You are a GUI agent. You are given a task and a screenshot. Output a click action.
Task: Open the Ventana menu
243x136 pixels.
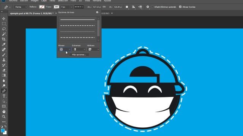pyautogui.click(x=97, y=1)
